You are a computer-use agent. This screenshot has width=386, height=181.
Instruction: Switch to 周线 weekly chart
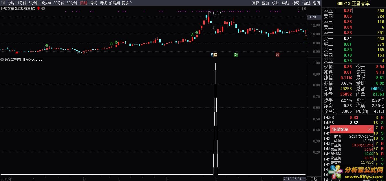click(94, 3)
